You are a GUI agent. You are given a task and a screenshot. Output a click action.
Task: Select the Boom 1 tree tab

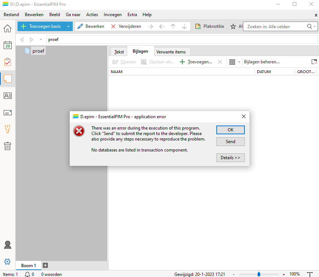click(x=29, y=266)
